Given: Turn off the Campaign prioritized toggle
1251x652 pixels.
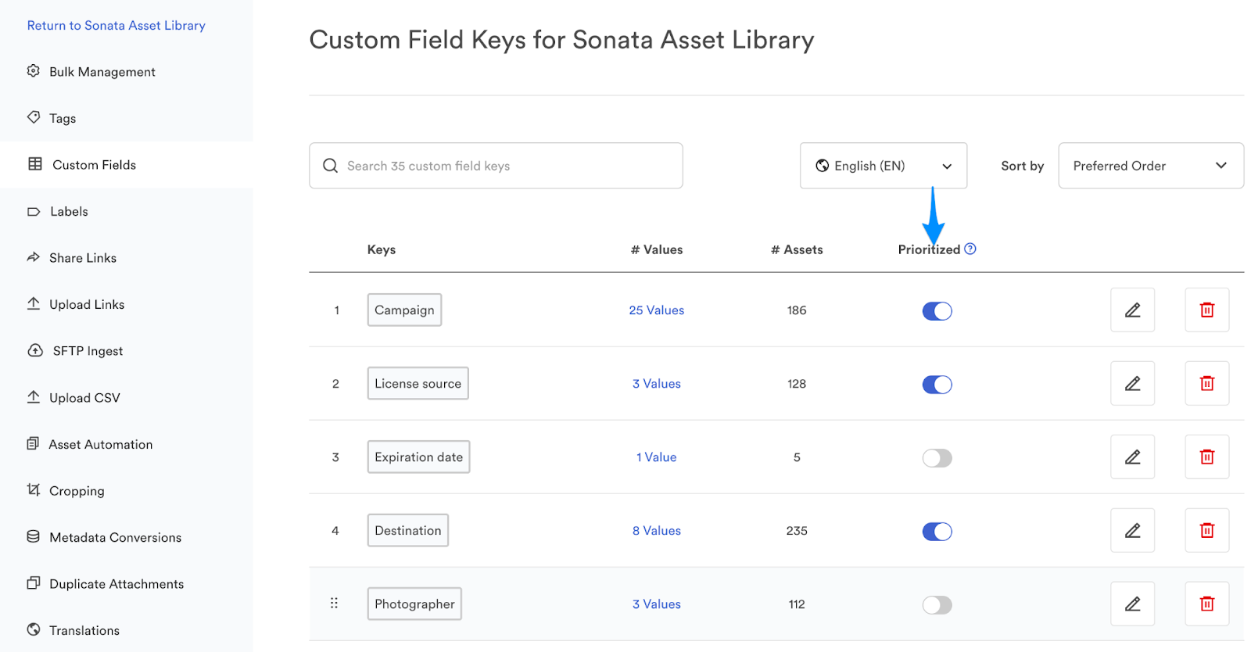Looking at the screenshot, I should click(937, 311).
